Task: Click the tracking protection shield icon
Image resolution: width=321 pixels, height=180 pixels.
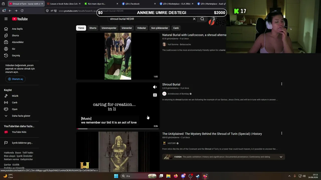Action: click(x=47, y=11)
